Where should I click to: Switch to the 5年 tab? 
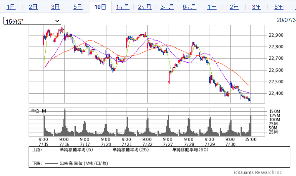[x=279, y=7]
